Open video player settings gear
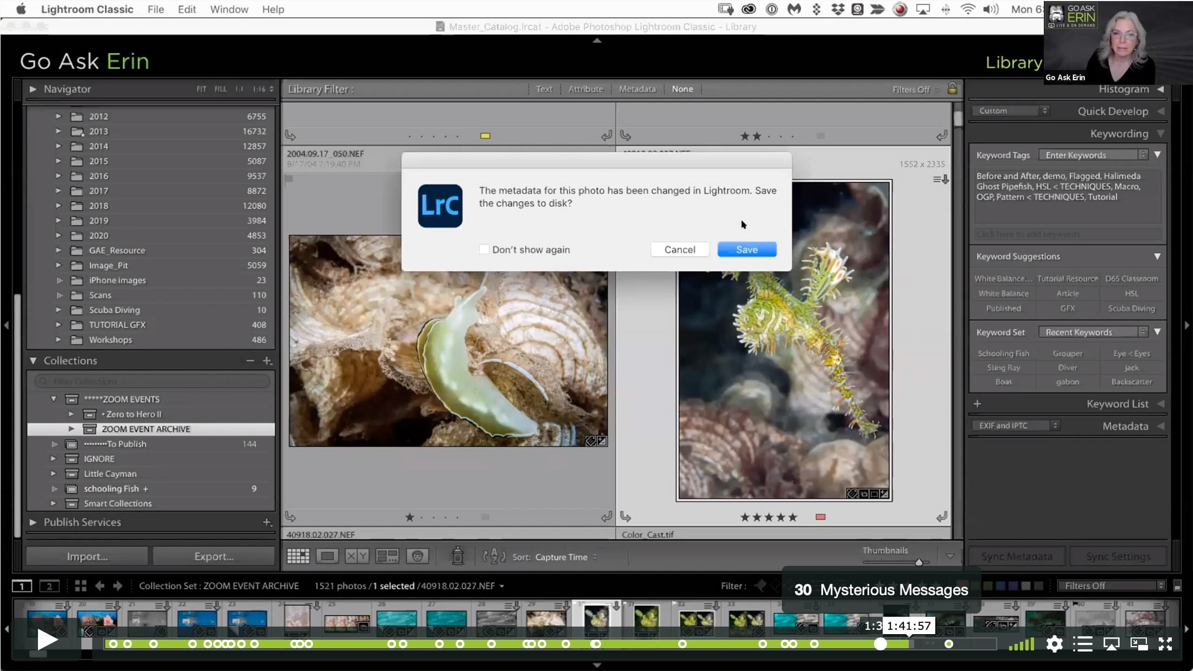This screenshot has height=671, width=1193. coord(1054,644)
